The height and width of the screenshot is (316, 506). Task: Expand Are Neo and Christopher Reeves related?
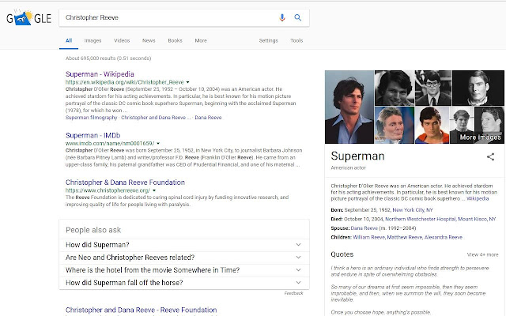[x=184, y=258]
